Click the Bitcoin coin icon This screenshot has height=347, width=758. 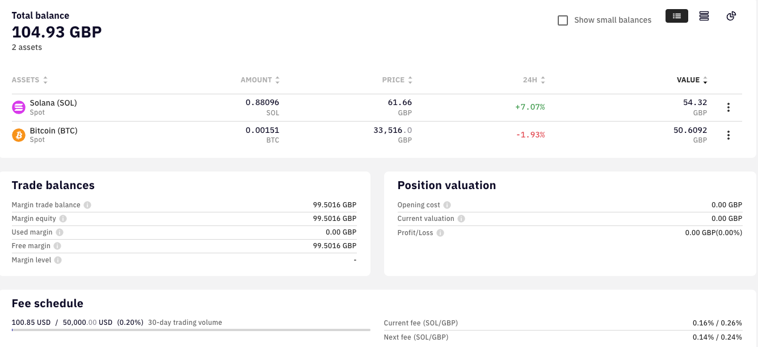pyautogui.click(x=19, y=135)
